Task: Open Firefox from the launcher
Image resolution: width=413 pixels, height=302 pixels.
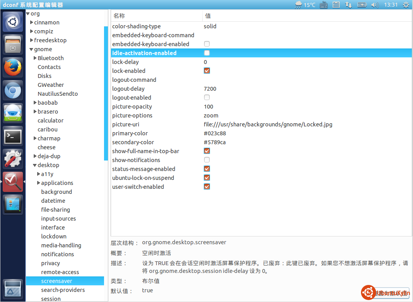Action: [13, 67]
